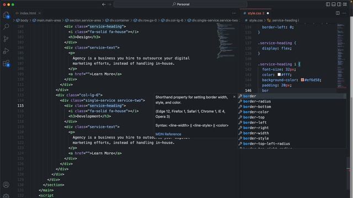Click the display: flex declaration
This screenshot has width=353, height=198.
(277, 48)
